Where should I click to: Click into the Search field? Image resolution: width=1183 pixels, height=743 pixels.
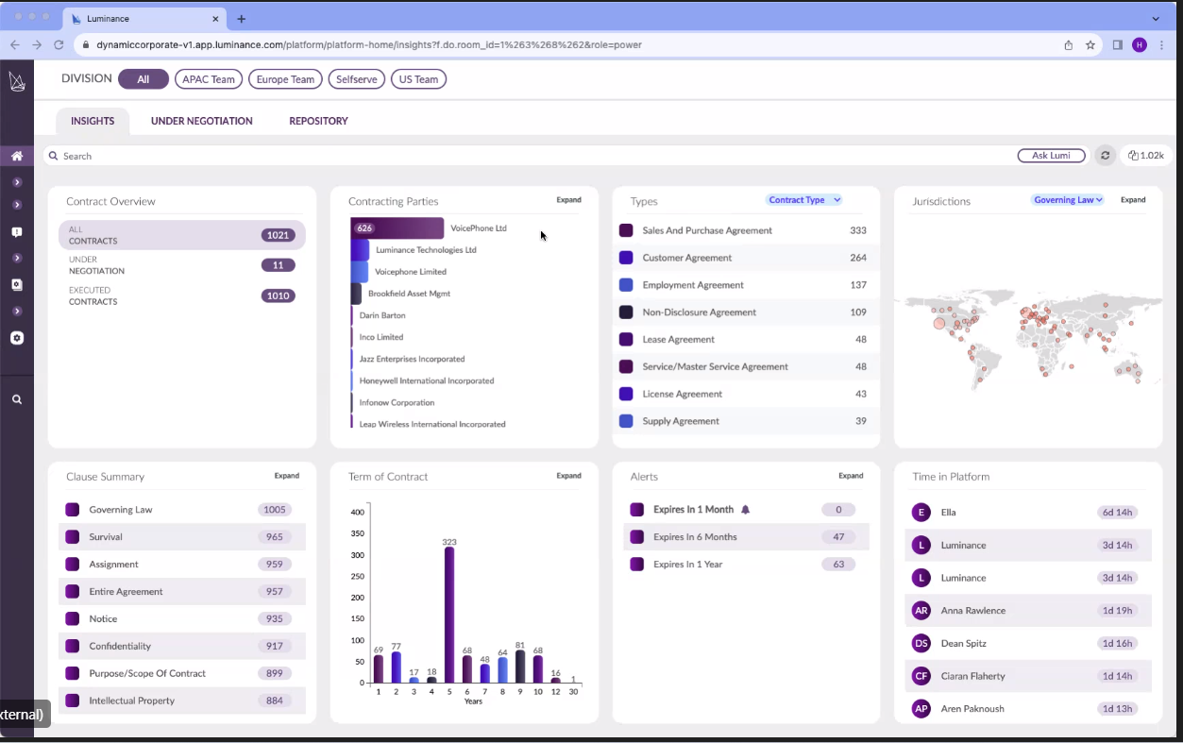click(x=529, y=156)
